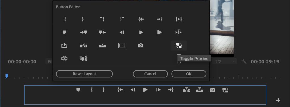Choose Go to In icon in Button Editor

141,19
